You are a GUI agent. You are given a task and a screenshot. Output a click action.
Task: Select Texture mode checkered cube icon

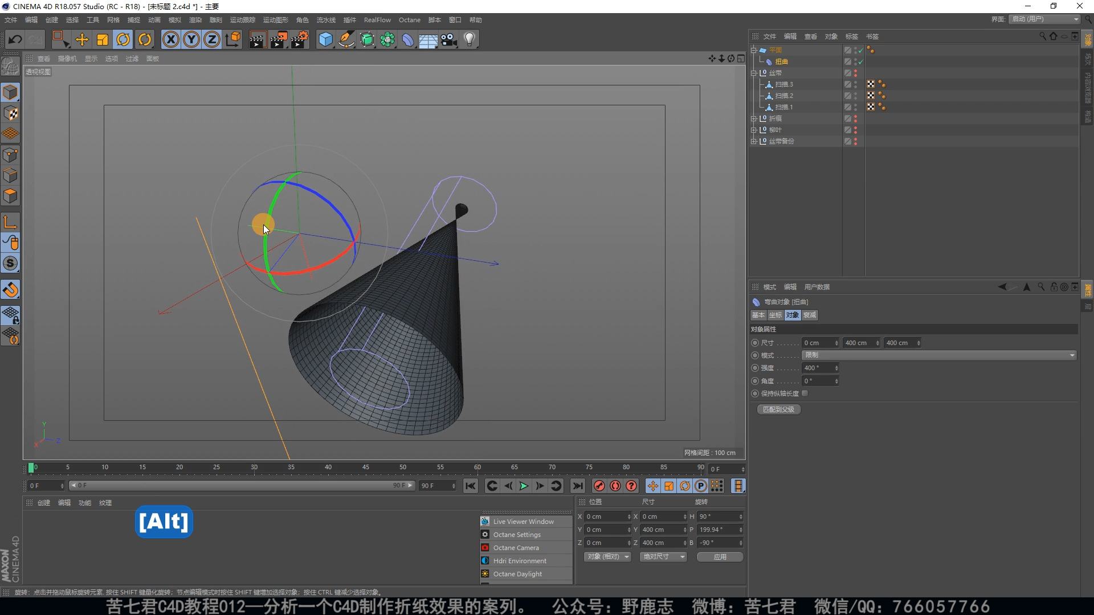pyautogui.click(x=10, y=113)
